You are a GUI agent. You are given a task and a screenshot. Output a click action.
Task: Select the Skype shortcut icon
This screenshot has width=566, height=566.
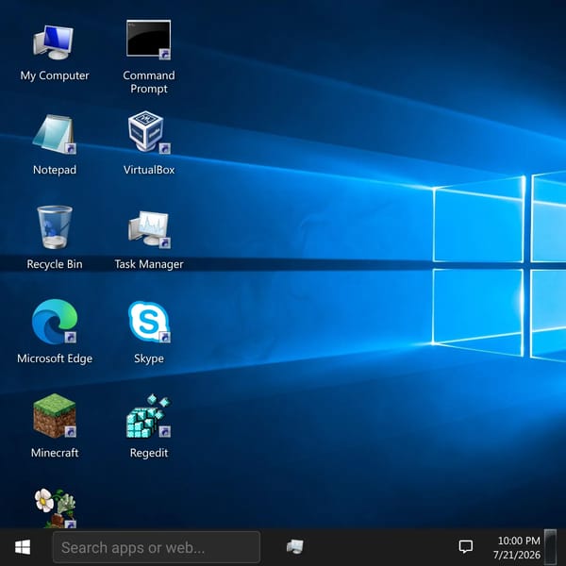pyautogui.click(x=149, y=322)
